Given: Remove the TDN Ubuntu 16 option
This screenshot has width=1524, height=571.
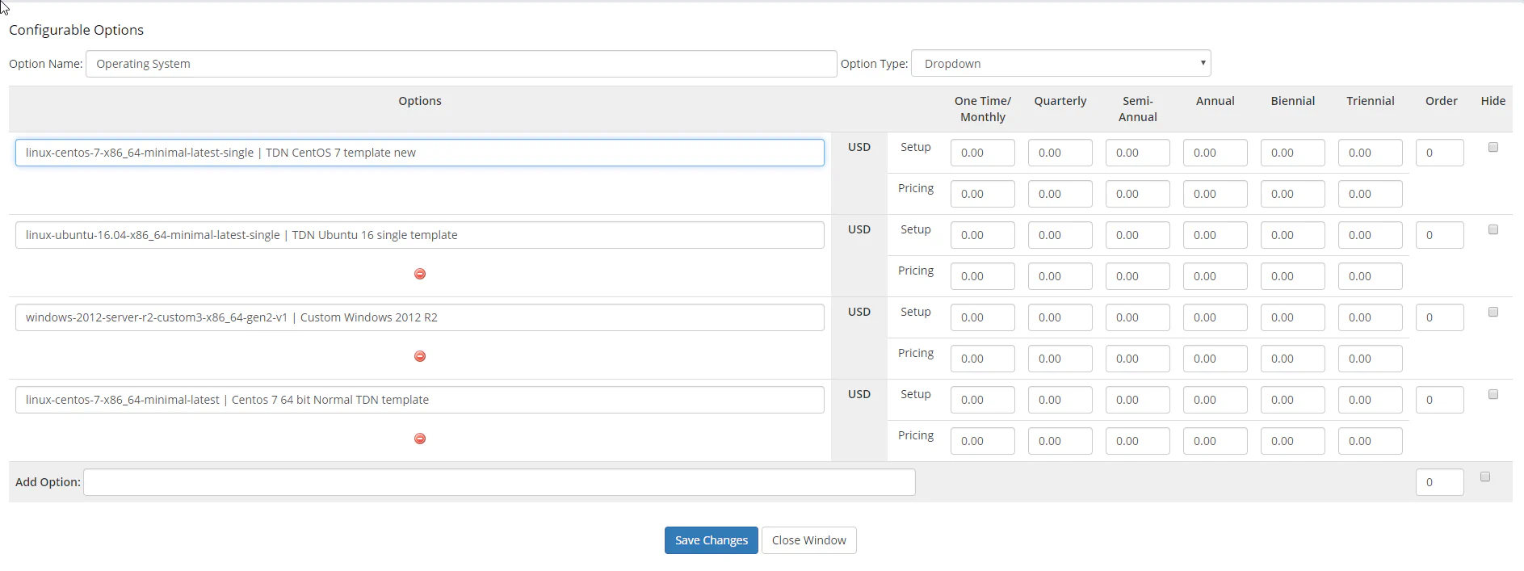Looking at the screenshot, I should coord(420,275).
